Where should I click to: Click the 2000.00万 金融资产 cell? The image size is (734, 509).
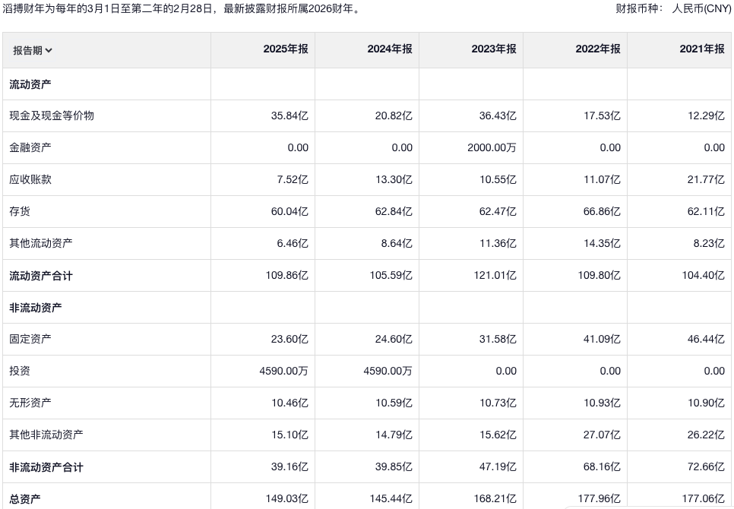point(492,148)
